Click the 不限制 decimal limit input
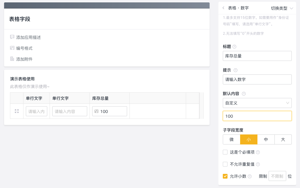 click(x=277, y=176)
